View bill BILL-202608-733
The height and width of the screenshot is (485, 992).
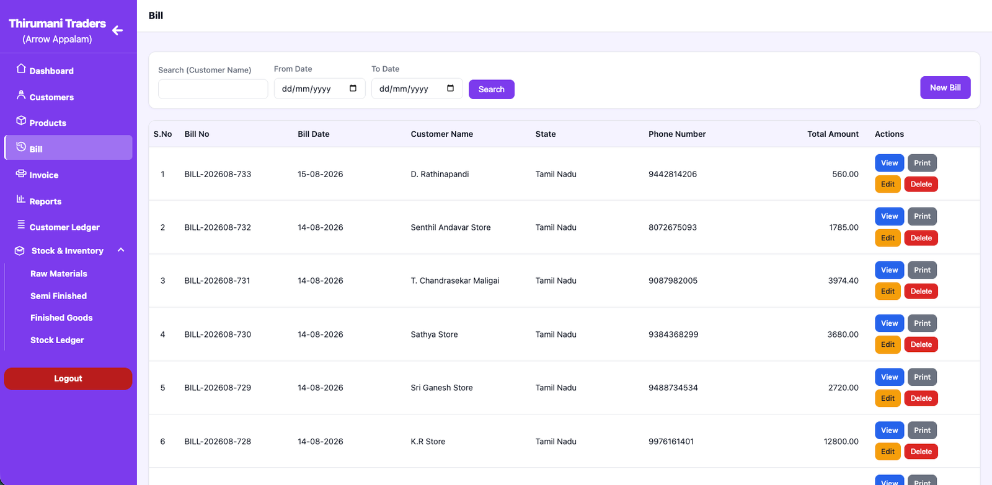click(x=889, y=163)
